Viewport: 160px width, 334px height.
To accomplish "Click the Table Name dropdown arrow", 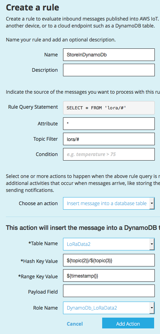I will point(152,244).
